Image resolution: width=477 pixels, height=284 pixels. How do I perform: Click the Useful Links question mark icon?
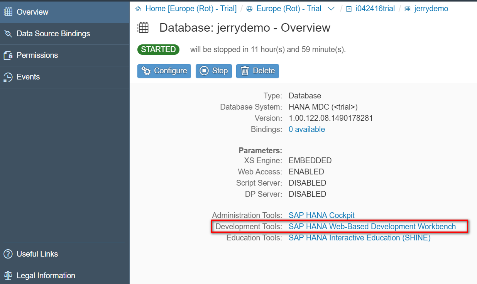click(x=8, y=254)
